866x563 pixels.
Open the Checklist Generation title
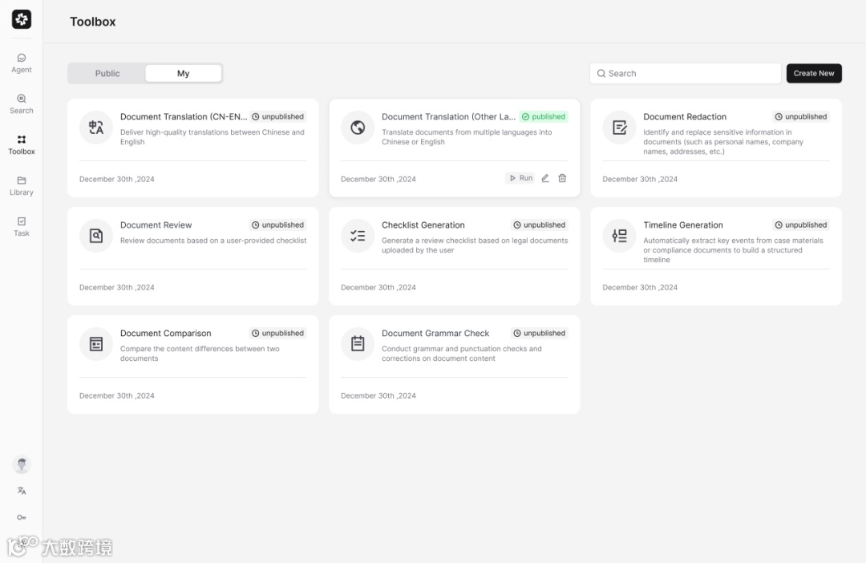[x=423, y=225]
